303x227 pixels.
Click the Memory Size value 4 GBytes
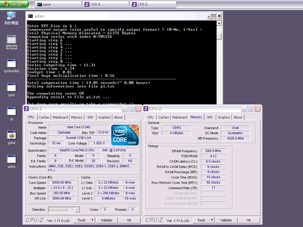pos(177,133)
